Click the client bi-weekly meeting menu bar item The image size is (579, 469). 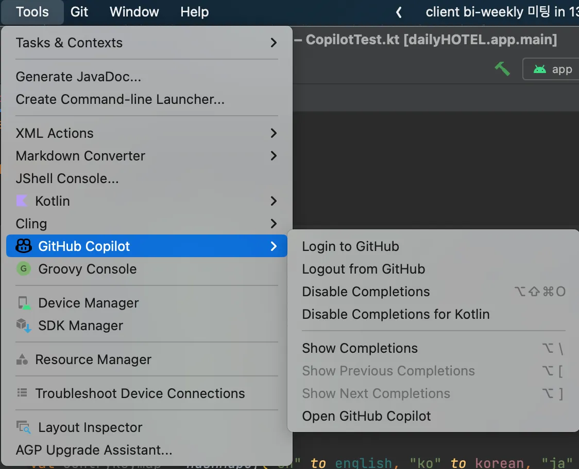(x=502, y=12)
